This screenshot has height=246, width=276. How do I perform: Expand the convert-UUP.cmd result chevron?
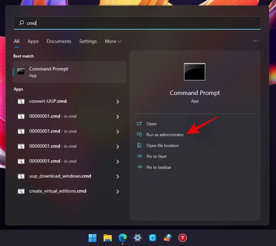coord(118,102)
